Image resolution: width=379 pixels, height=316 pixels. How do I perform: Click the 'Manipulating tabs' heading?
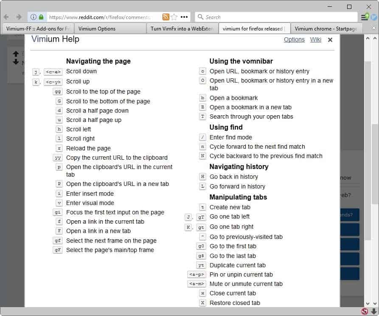click(238, 197)
